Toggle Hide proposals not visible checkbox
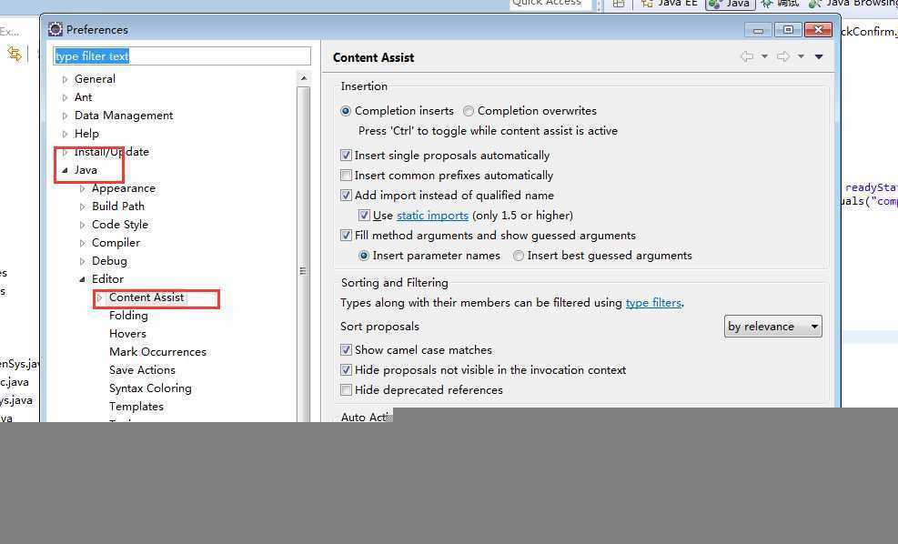The width and height of the screenshot is (898, 544). 346,370
